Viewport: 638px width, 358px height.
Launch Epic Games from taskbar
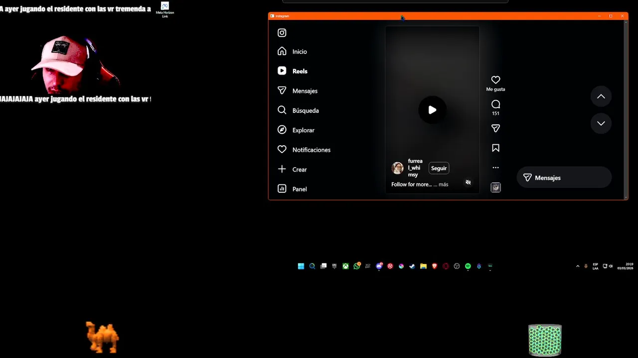tap(334, 266)
